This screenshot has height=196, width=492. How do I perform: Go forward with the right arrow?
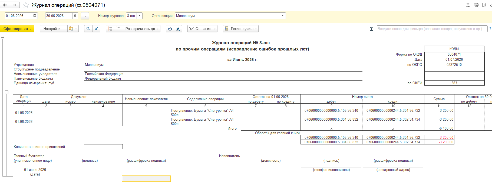15,5
